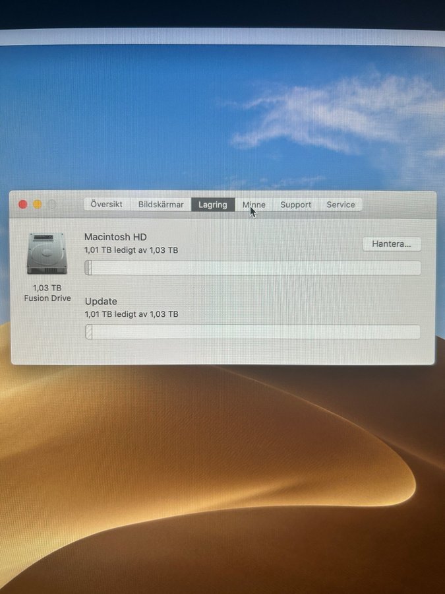Go to the Minne tab
The height and width of the screenshot is (594, 445).
click(254, 205)
